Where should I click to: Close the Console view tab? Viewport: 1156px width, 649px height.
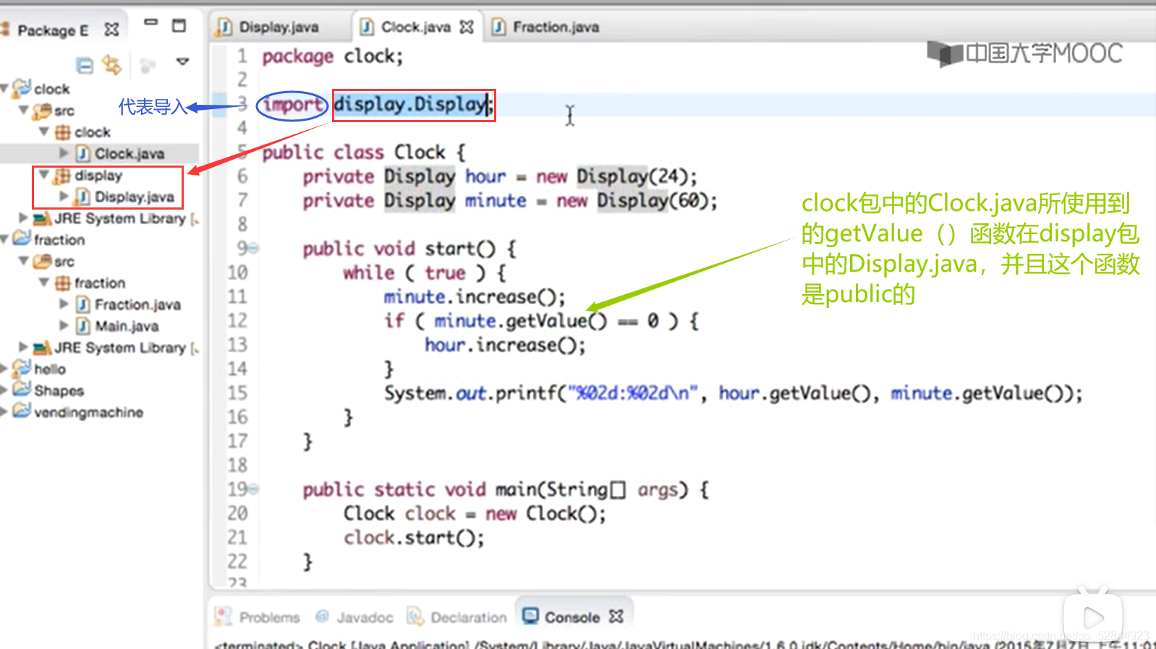pos(616,616)
